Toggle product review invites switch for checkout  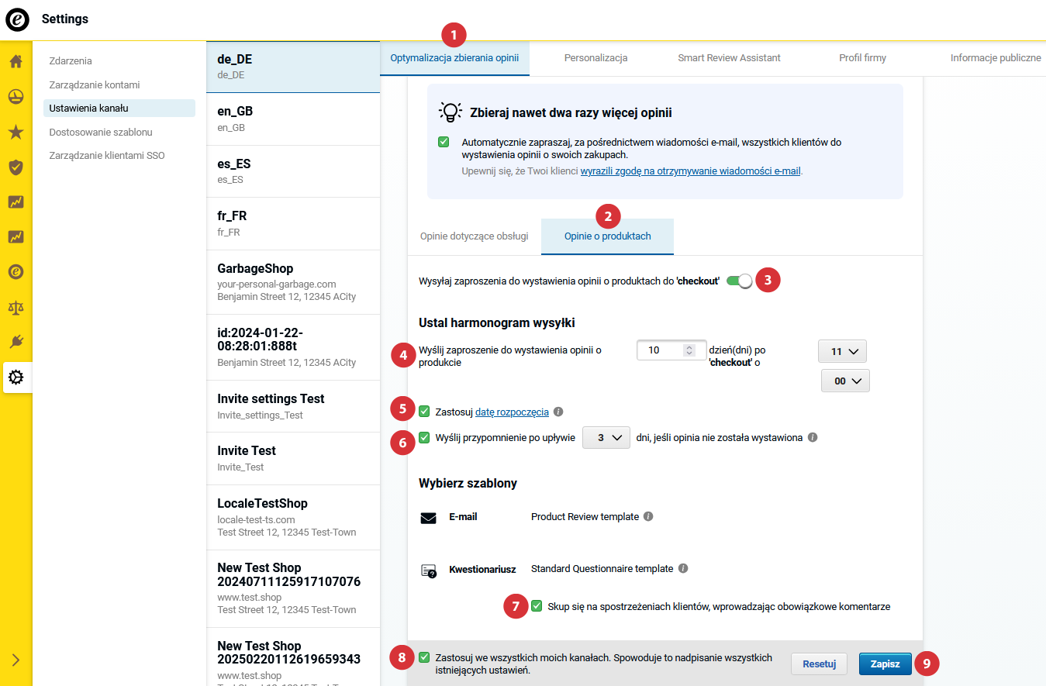click(x=740, y=281)
